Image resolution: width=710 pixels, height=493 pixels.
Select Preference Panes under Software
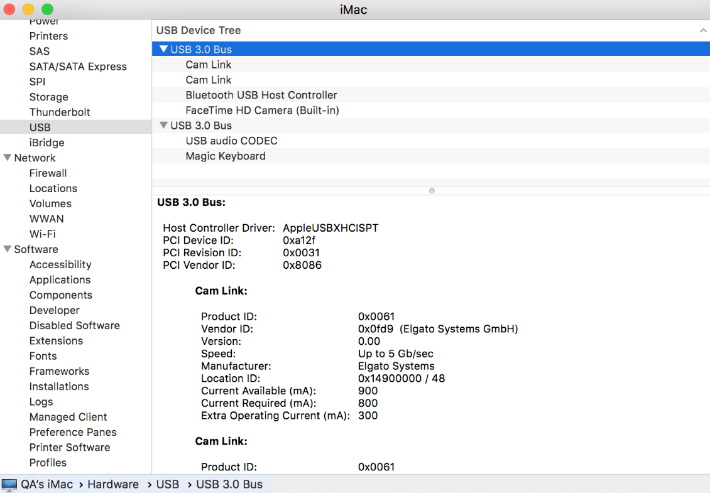(x=73, y=432)
